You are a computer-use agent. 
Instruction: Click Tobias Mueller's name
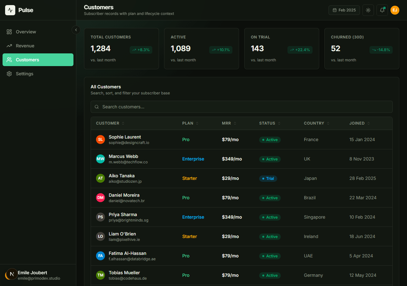[x=124, y=273]
